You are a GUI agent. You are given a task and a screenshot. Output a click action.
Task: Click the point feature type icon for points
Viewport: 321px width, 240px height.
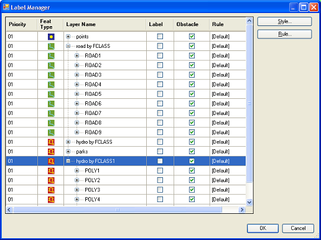[51, 37]
